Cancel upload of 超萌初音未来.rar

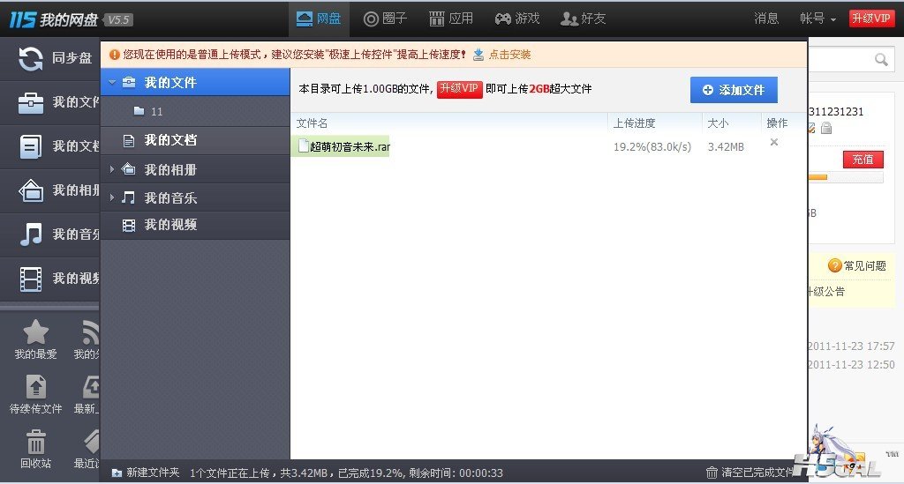tap(774, 143)
